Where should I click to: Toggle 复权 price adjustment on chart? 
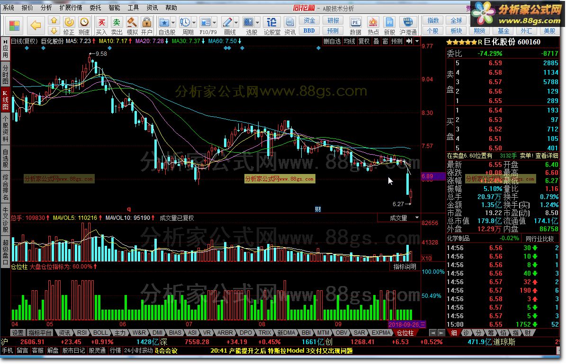[364, 41]
